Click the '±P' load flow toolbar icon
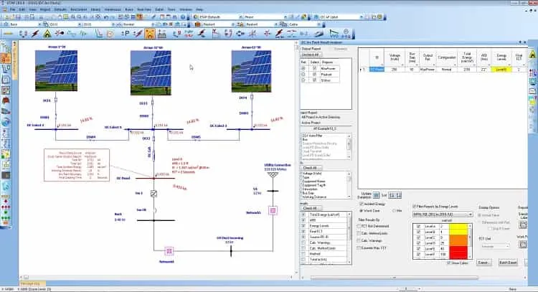Viewport: 538px width, 292px height. [x=126, y=34]
